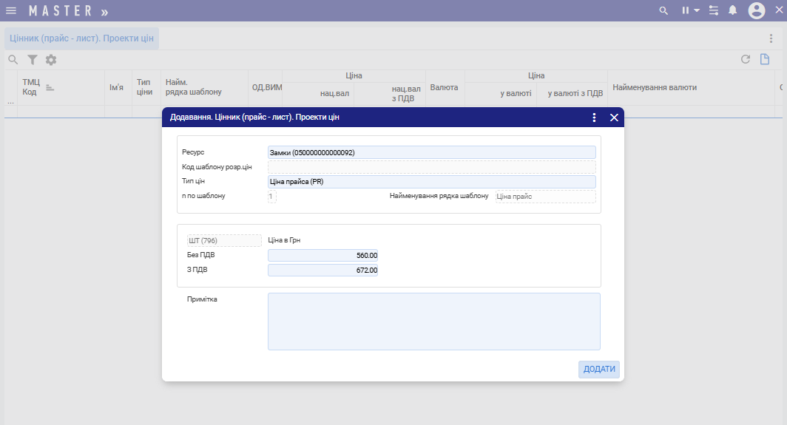This screenshot has height=425, width=787.
Task: Open the notifications bell
Action: (733, 10)
